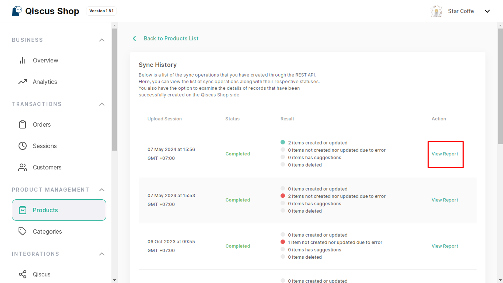Click '2 items not created nor updated due to error'
503x283 pixels.
[337, 196]
